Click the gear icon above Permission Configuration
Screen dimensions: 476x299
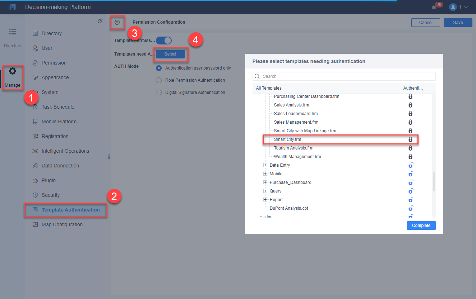coord(117,22)
